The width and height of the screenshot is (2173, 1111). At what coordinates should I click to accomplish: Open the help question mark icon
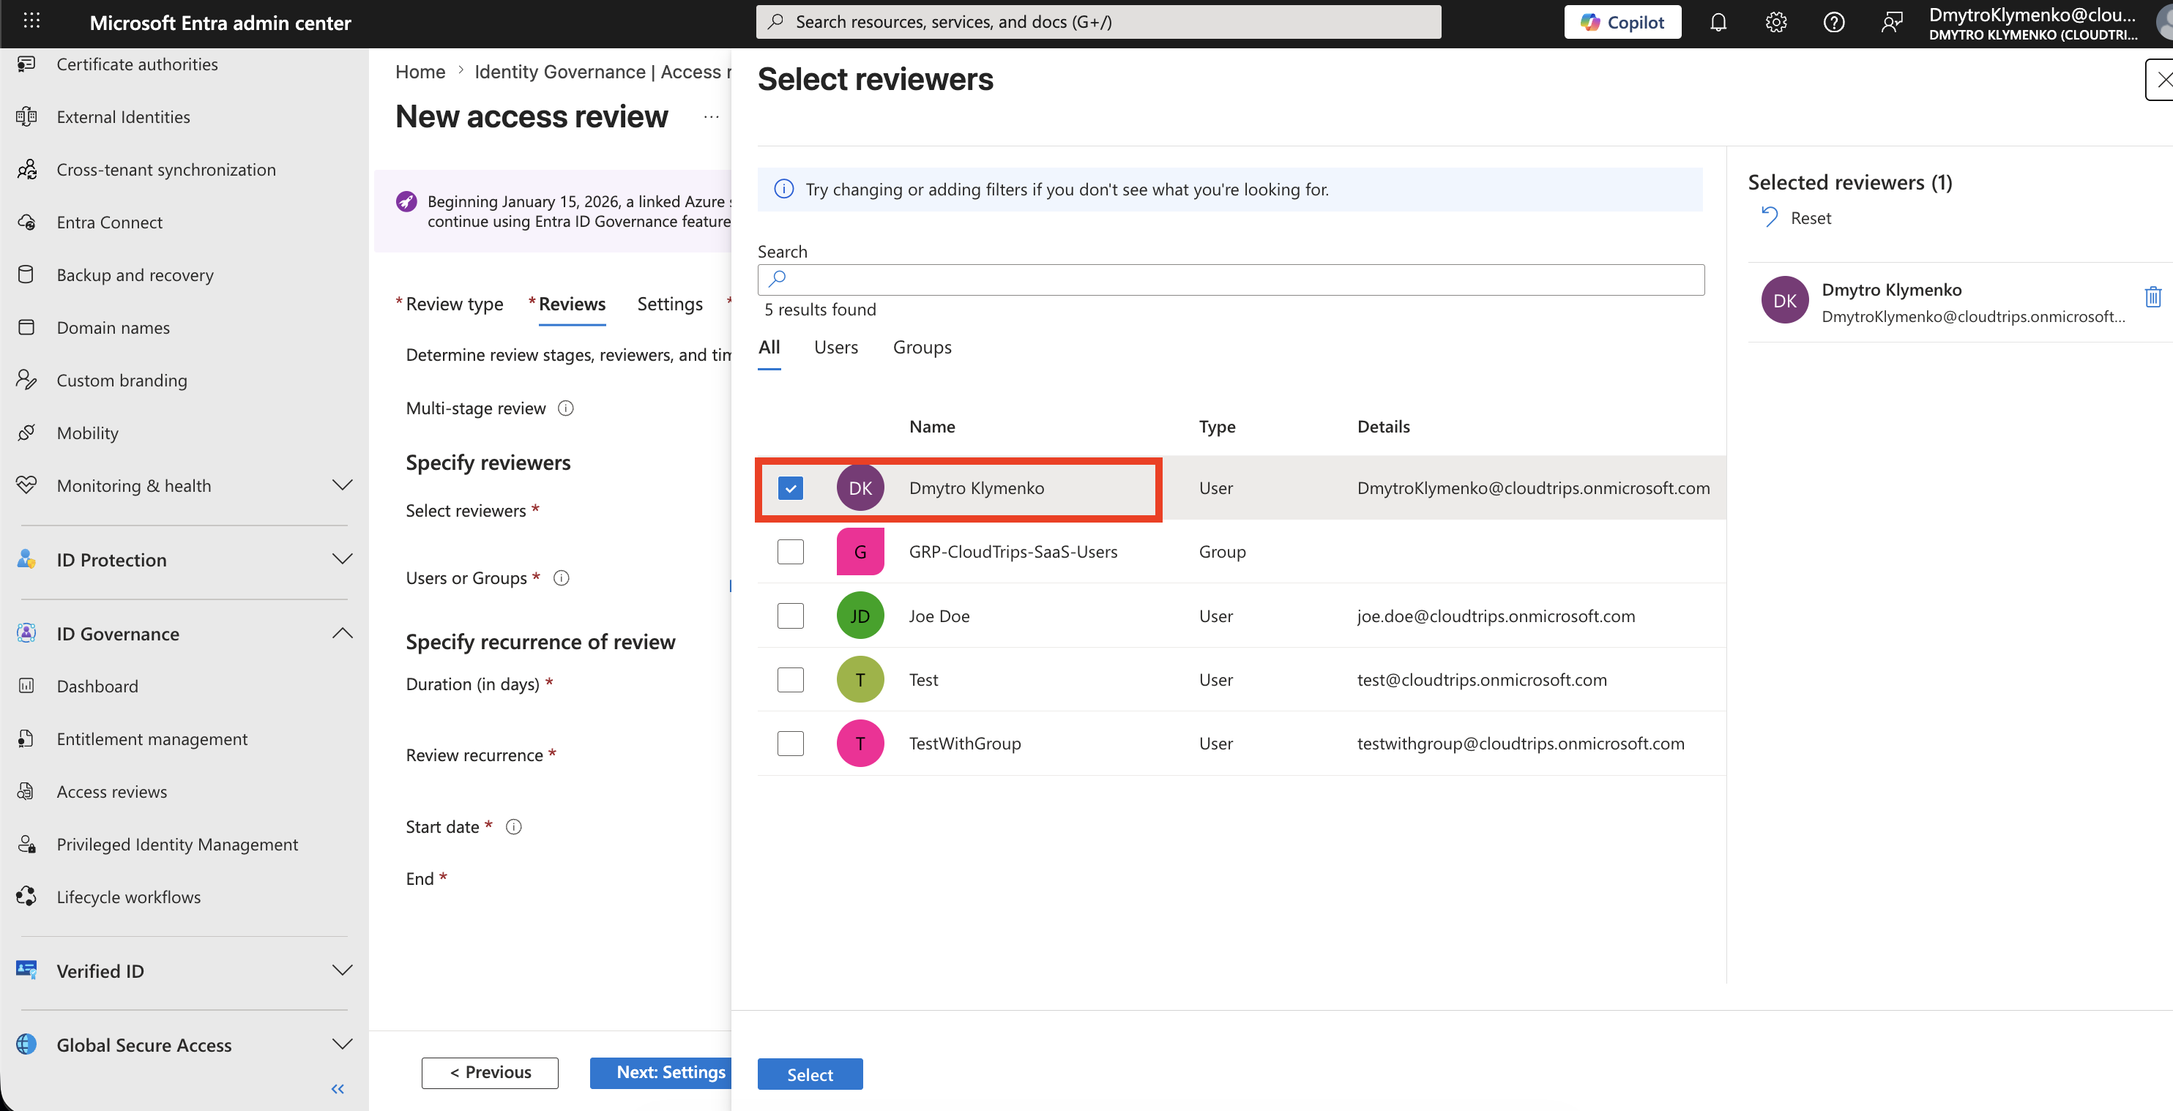(x=1834, y=23)
